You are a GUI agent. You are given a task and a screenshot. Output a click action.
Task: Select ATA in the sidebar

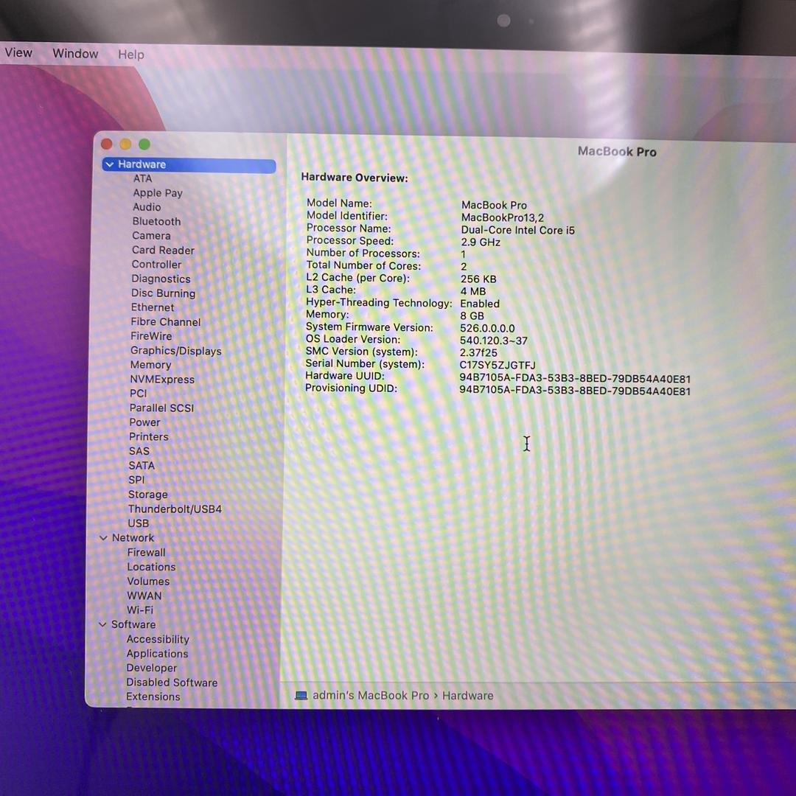143,178
